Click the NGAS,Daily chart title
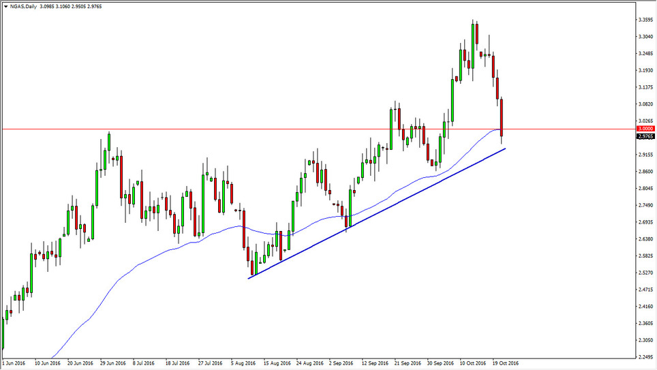This screenshot has width=657, height=370. click(x=23, y=7)
